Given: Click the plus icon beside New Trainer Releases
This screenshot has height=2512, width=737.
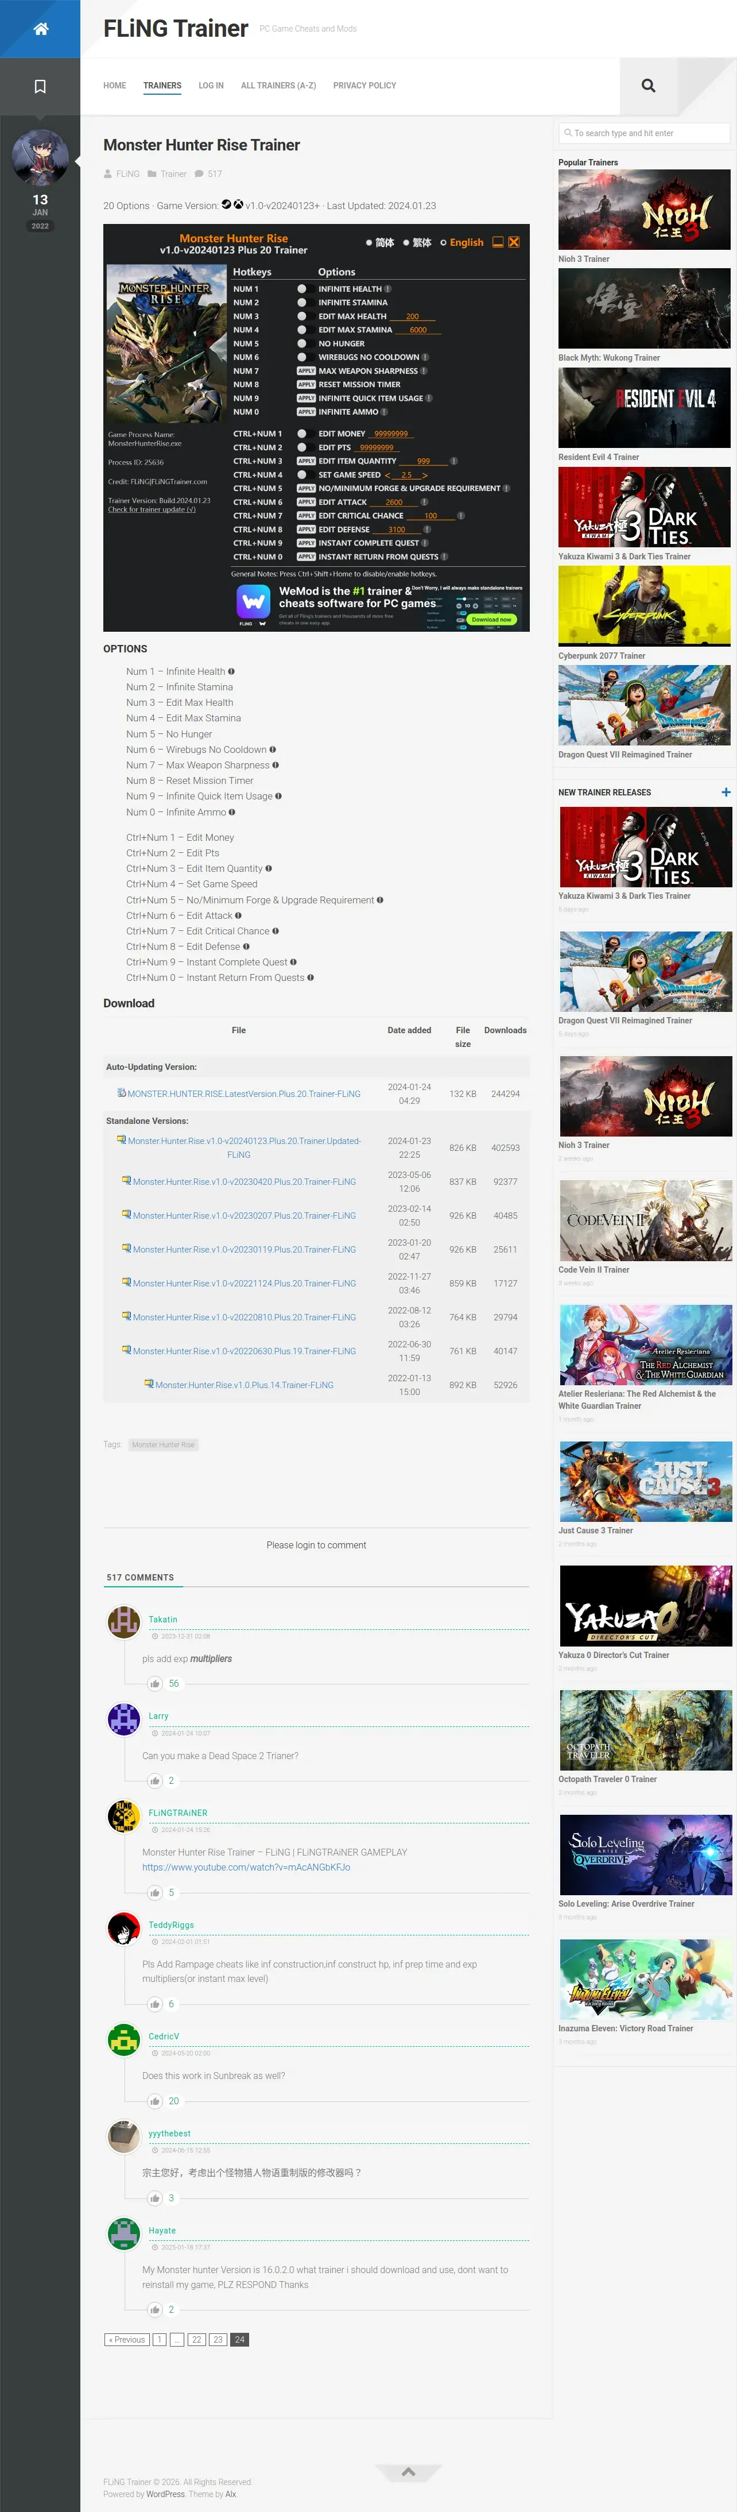Looking at the screenshot, I should (x=726, y=792).
